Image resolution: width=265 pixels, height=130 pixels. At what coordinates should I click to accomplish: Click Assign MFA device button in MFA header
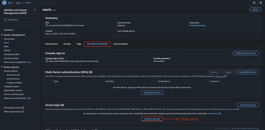tap(247, 72)
